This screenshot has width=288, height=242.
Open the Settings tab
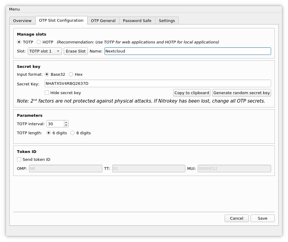point(167,21)
